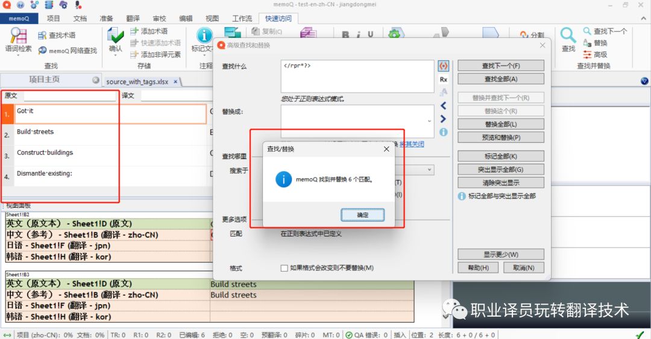The width and height of the screenshot is (651, 339).
Task: Click the 显示更少(W) button
Action: click(x=501, y=254)
